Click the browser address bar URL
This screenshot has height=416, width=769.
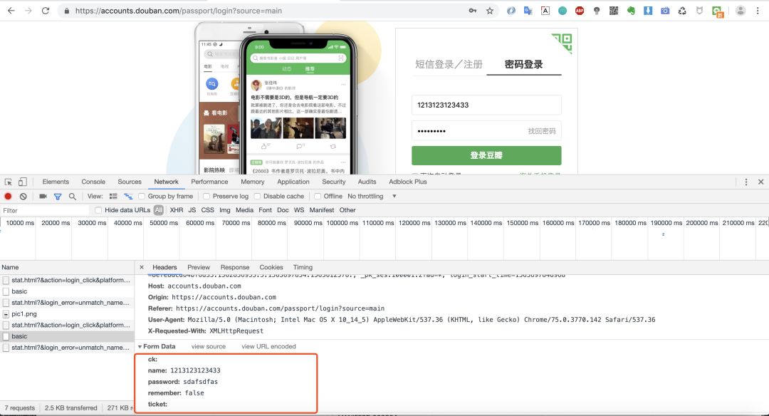click(179, 11)
